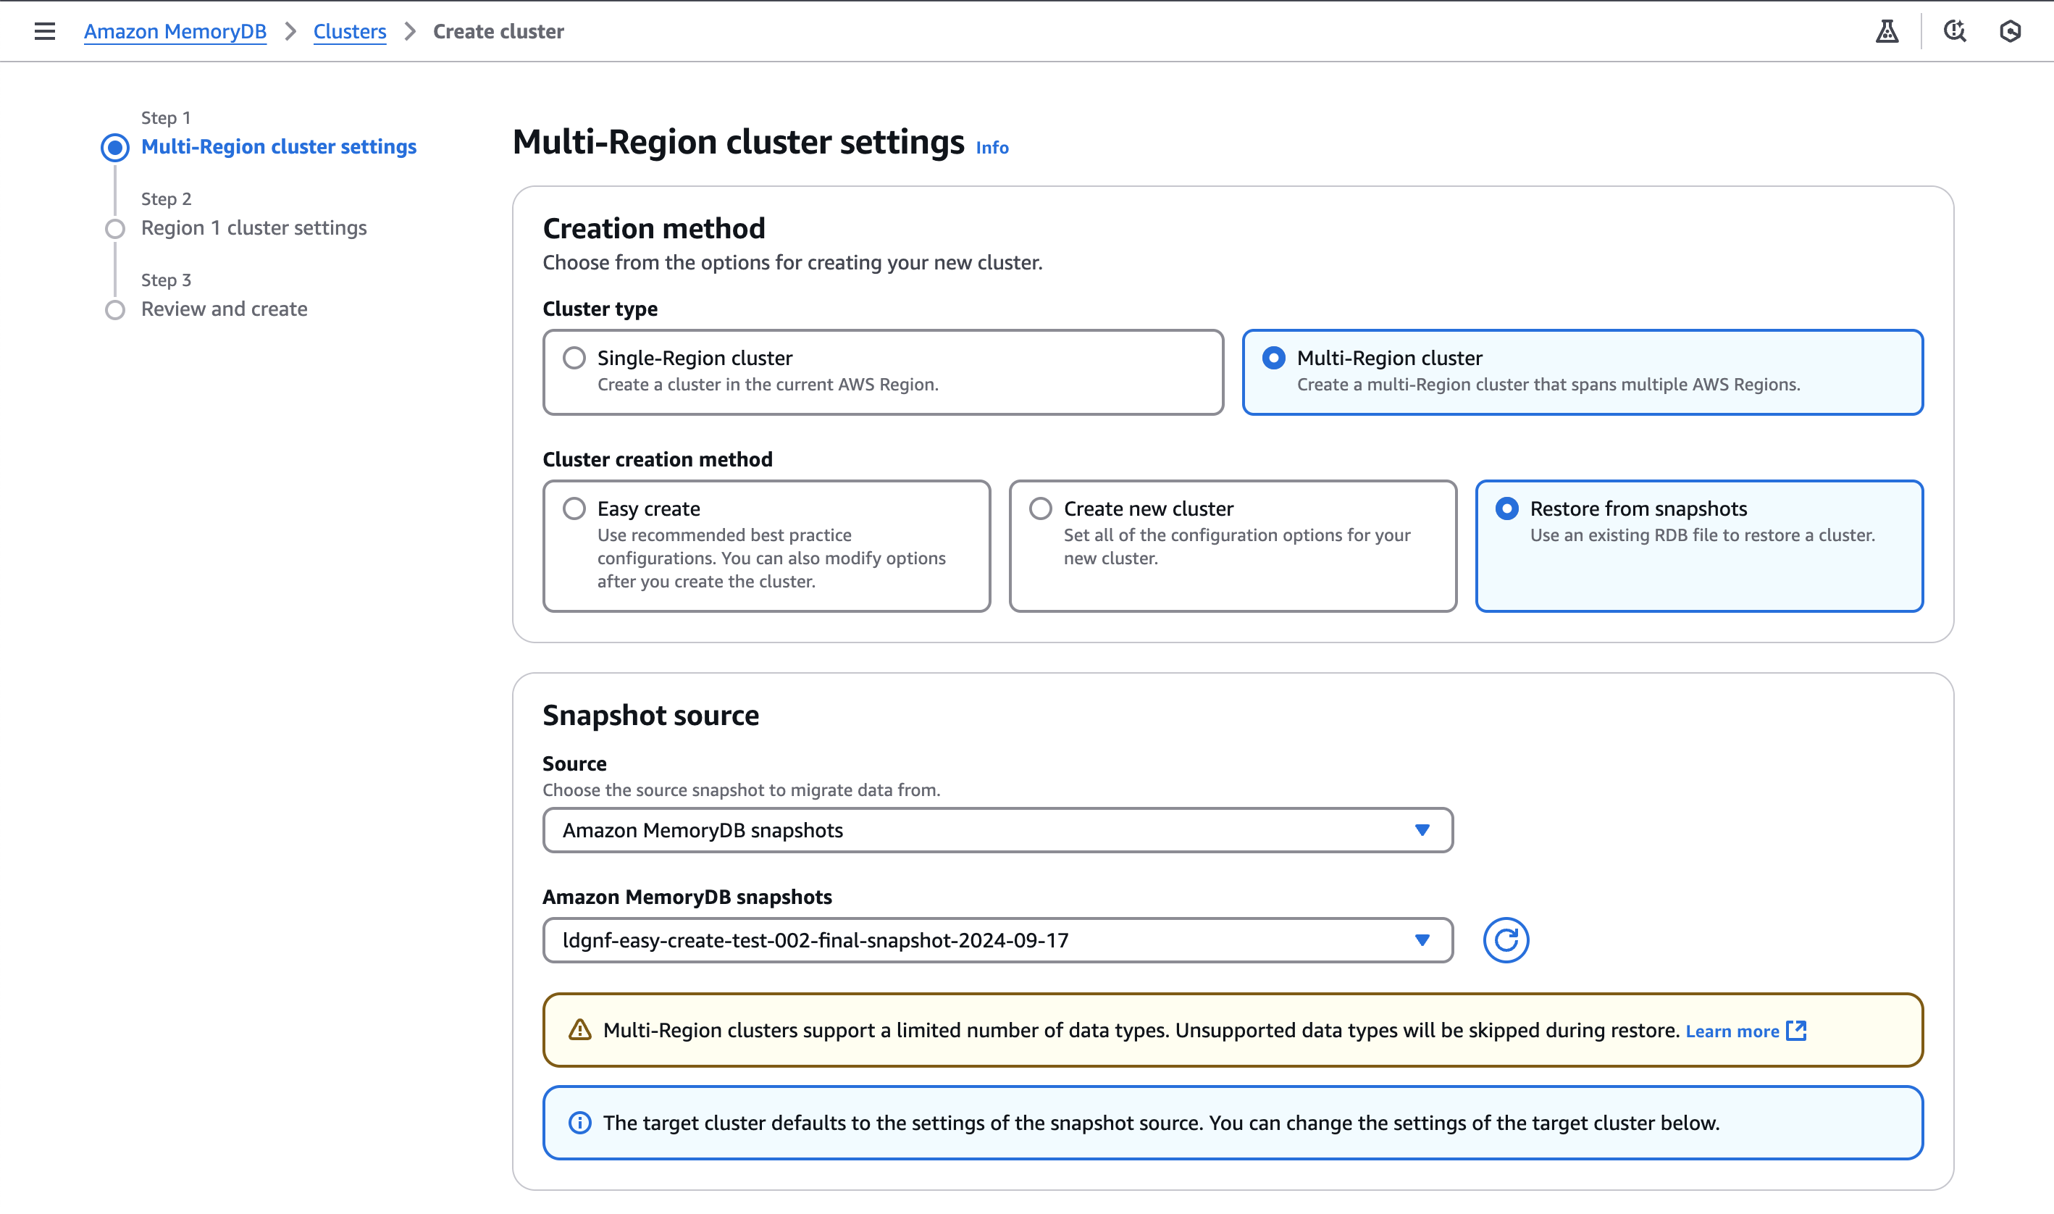Open the Source dropdown
This screenshot has width=2054, height=1214.
tap(997, 829)
